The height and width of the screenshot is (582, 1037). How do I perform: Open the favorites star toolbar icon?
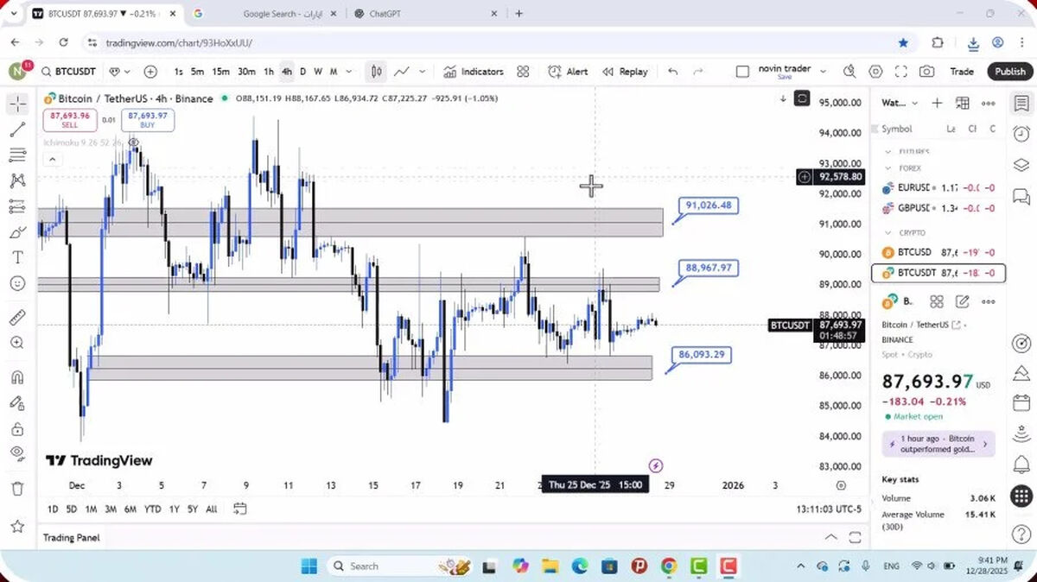point(17,526)
